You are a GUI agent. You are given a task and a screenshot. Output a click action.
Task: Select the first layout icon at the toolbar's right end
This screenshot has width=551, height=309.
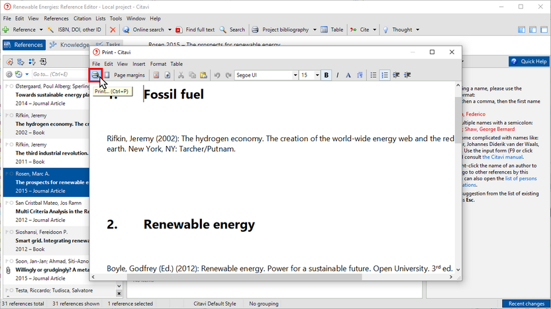[521, 30]
